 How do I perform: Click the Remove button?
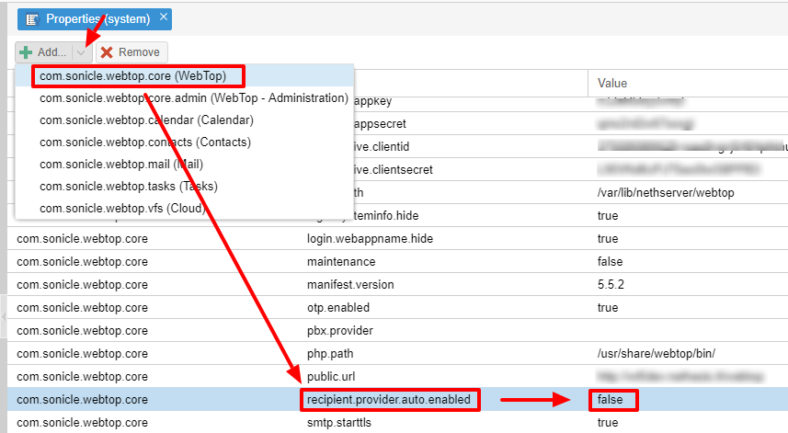pyautogui.click(x=131, y=52)
